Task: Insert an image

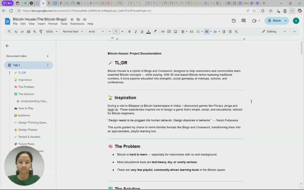Action: [175, 32]
